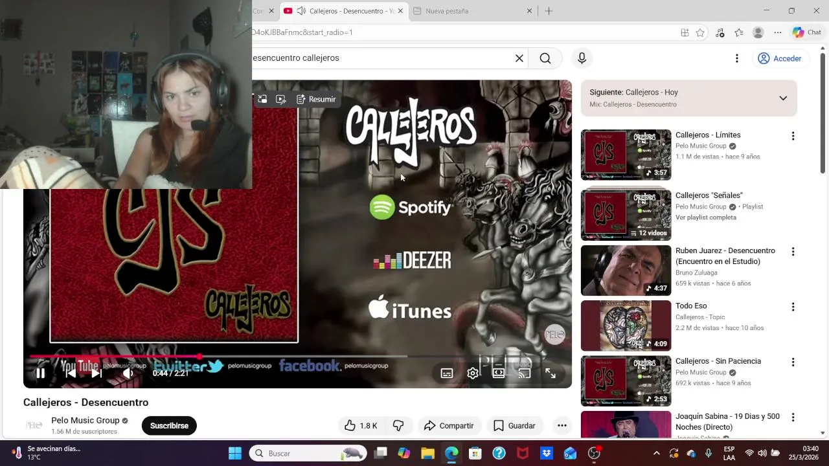
Task: Click the Resumir button on the video
Action: click(316, 99)
